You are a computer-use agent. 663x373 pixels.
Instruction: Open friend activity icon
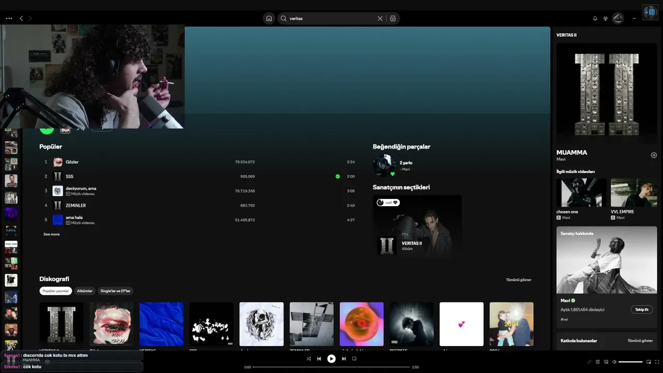[606, 18]
